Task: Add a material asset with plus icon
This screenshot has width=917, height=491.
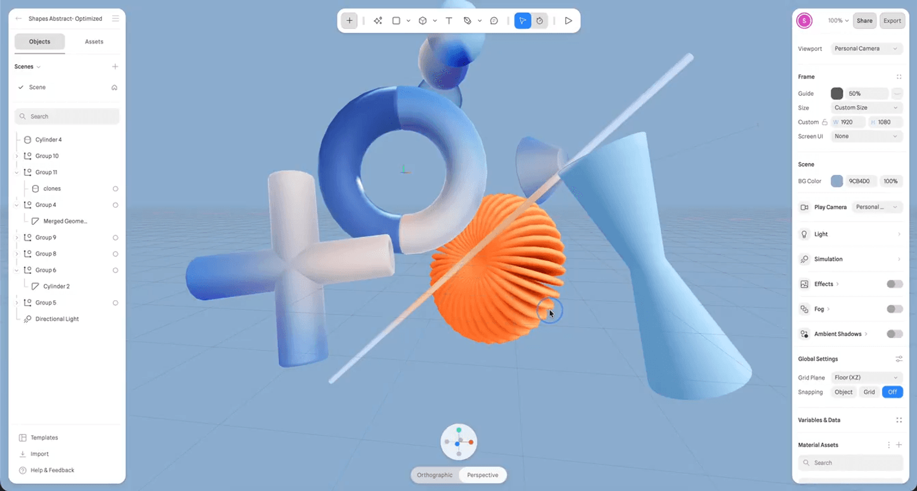Action: (899, 445)
